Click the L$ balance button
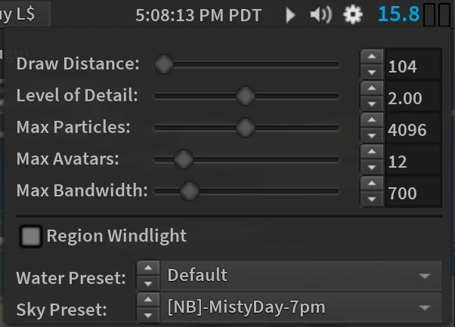 pos(24,14)
